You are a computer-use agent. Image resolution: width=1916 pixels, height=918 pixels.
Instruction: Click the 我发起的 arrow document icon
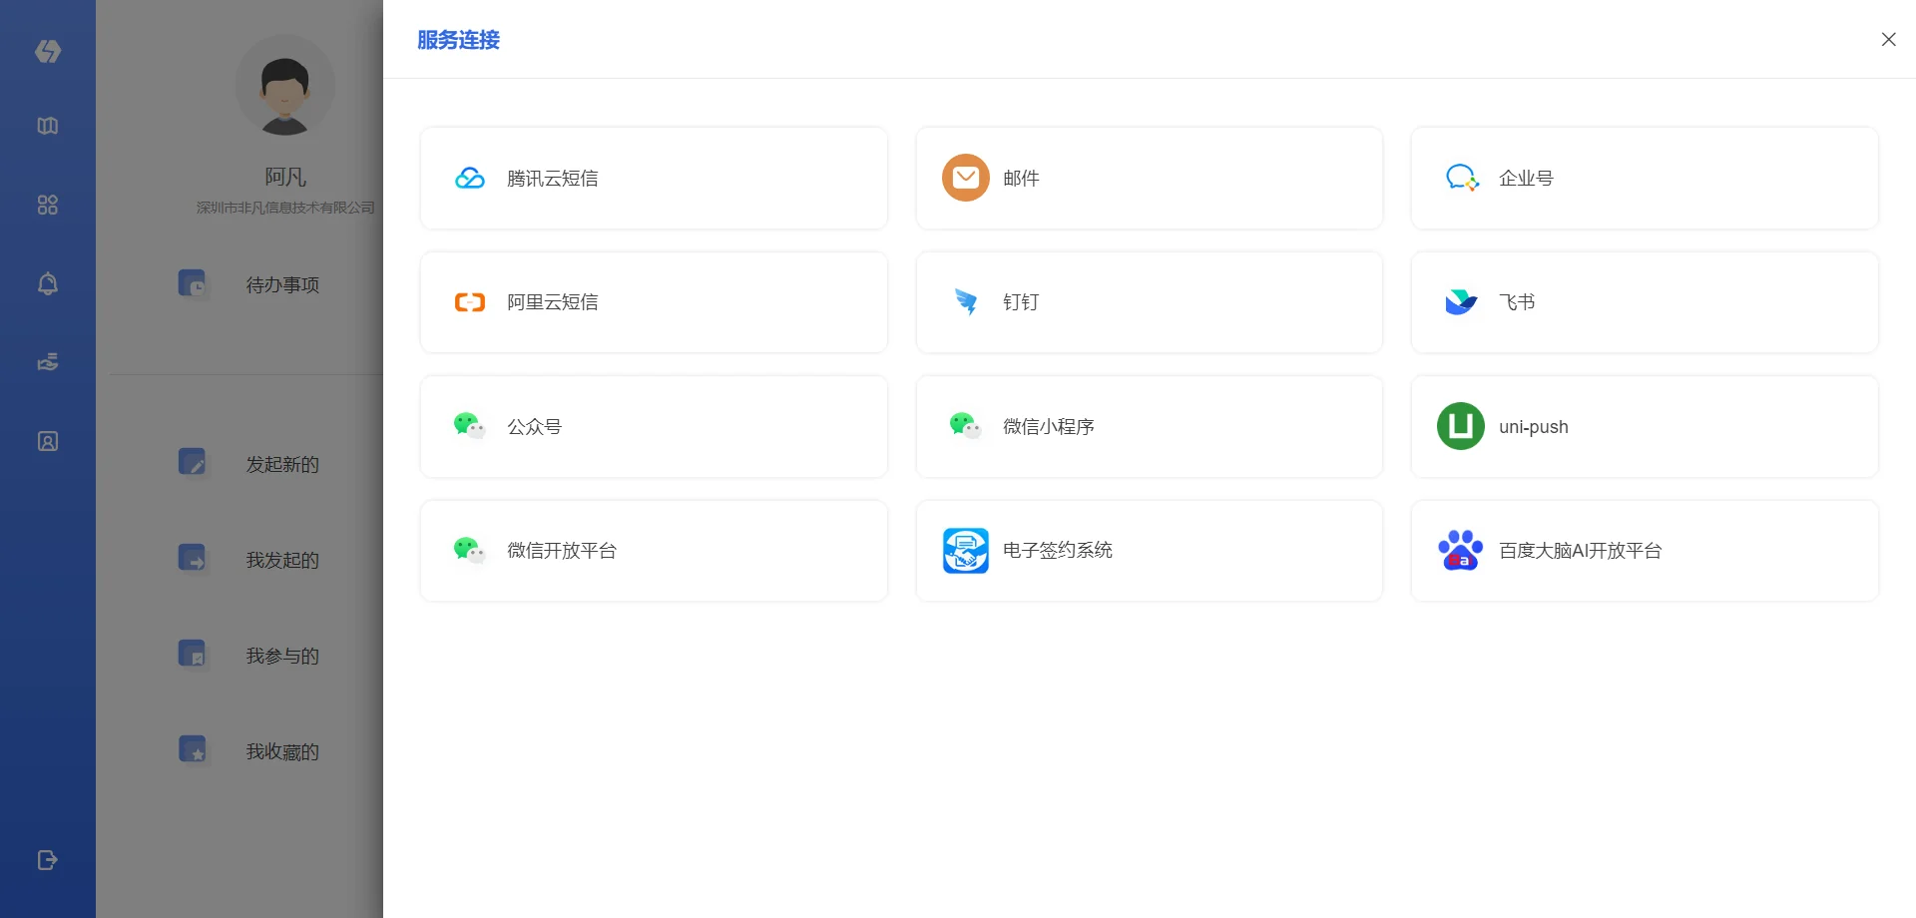pos(193,559)
